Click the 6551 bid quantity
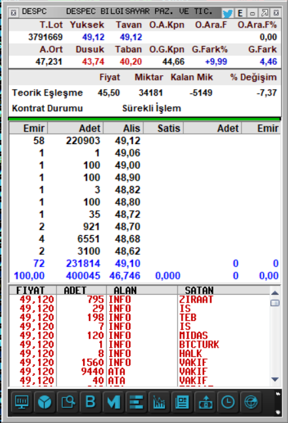This screenshot has height=423, width=288. click(x=88, y=239)
